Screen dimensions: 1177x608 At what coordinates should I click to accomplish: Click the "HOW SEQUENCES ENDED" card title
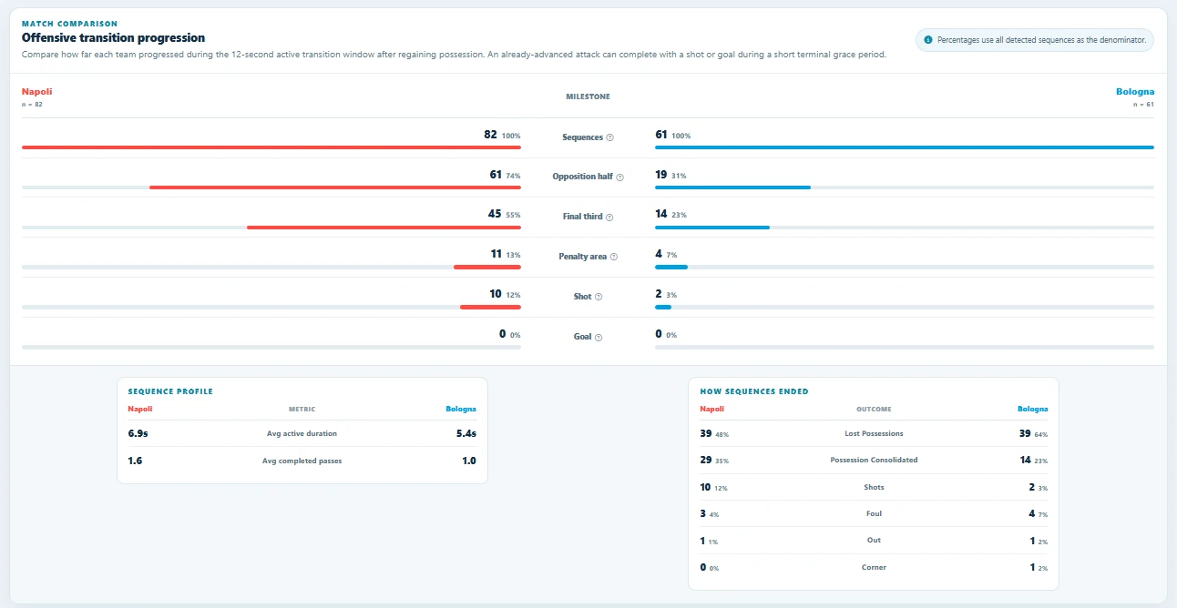pyautogui.click(x=754, y=391)
